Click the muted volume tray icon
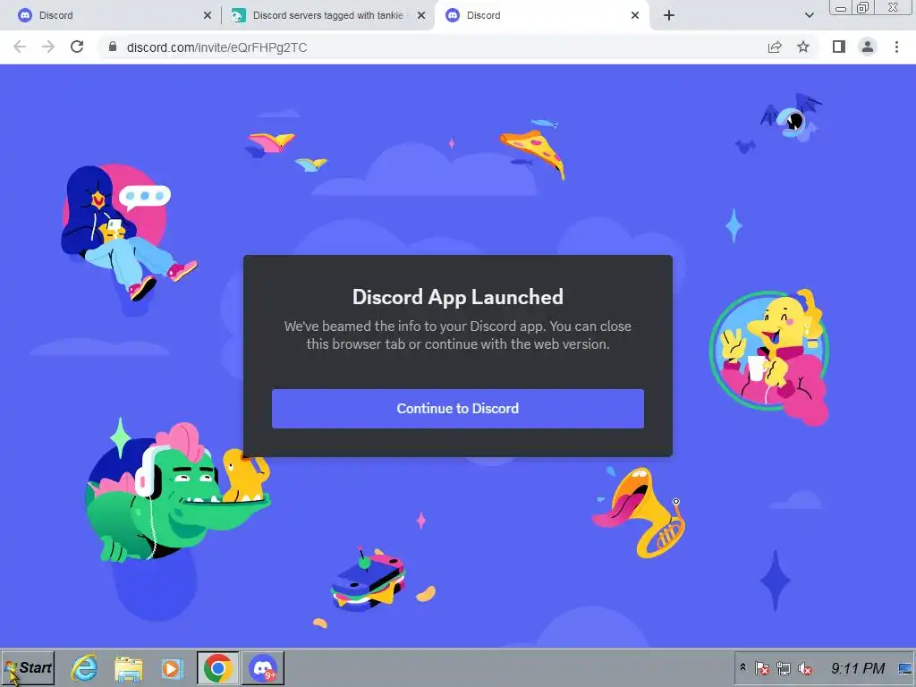916x687 pixels. pos(805,667)
